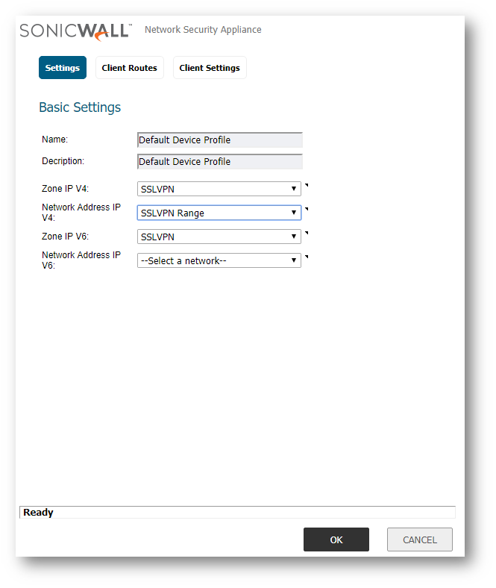Click help triangle beside Network Address IP V6

point(307,257)
